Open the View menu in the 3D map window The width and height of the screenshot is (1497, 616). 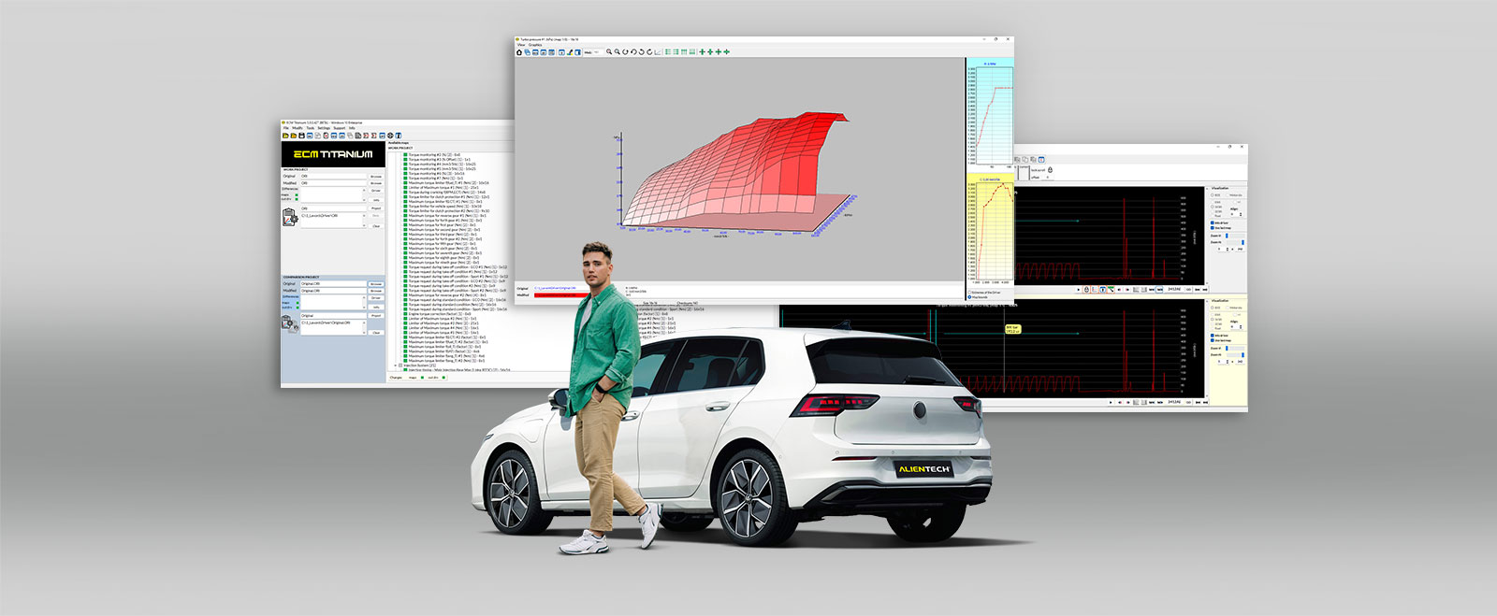[521, 45]
